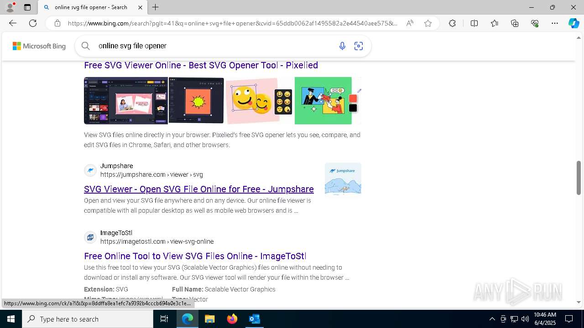
Task: Click the Jumpshare site favicon
Action: (90, 170)
